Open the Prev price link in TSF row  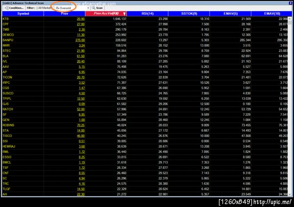(x=82, y=168)
